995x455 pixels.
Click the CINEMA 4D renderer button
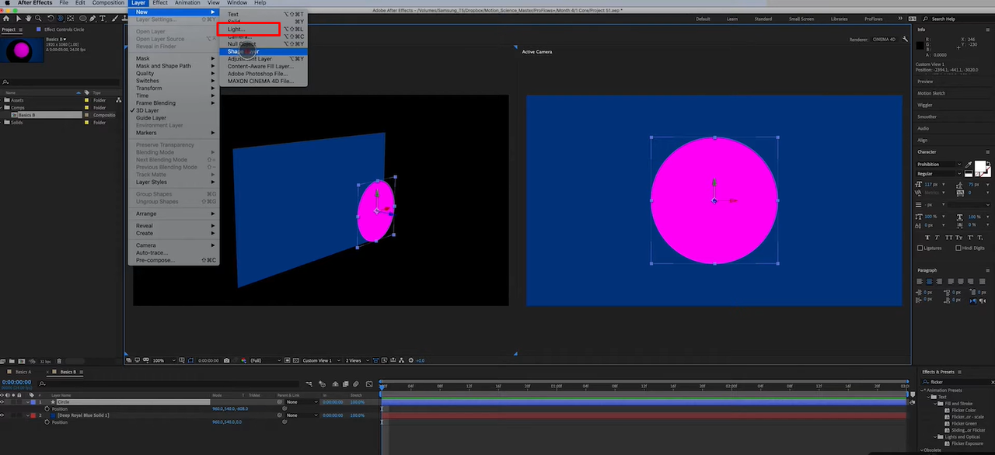(884, 39)
